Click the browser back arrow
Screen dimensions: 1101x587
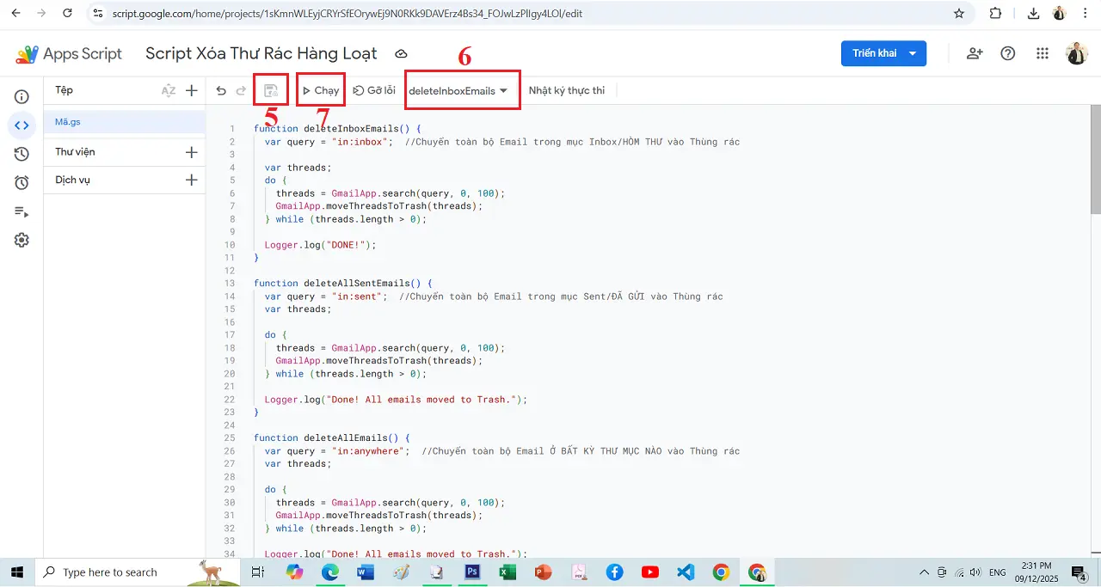[15, 14]
